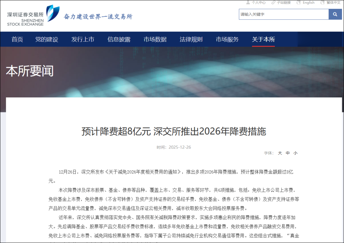Select font size 小

(295, 153)
